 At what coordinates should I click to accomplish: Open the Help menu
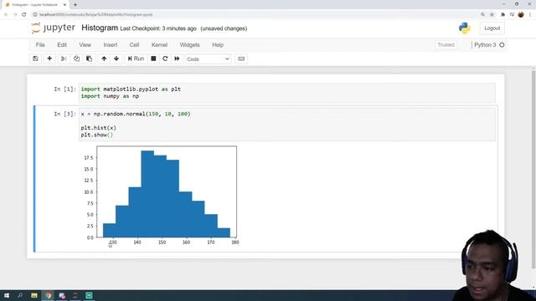(218, 44)
